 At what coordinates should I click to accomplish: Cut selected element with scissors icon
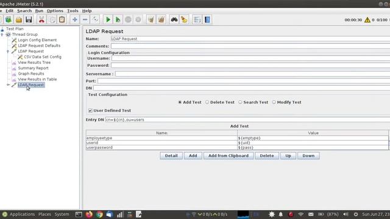coord(41,19)
